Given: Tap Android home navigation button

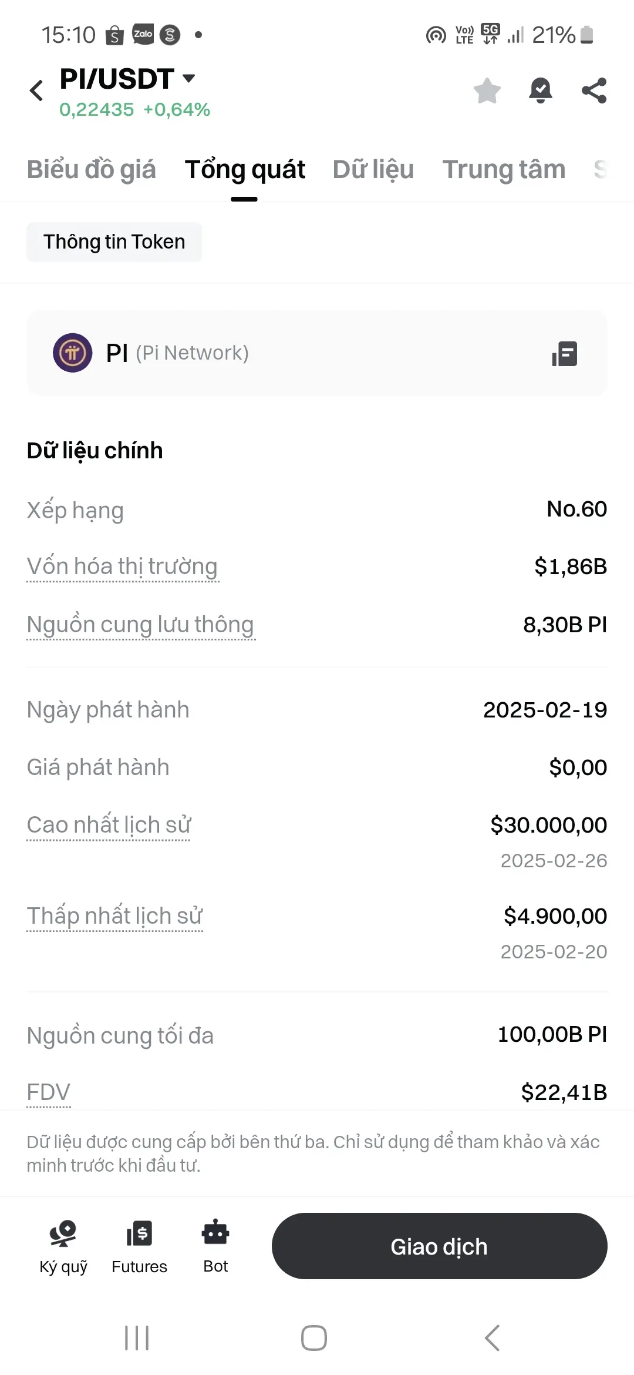Looking at the screenshot, I should click(314, 1338).
